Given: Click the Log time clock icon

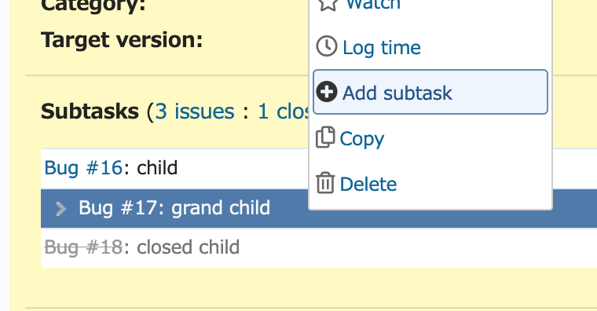Looking at the screenshot, I should pyautogui.click(x=327, y=46).
